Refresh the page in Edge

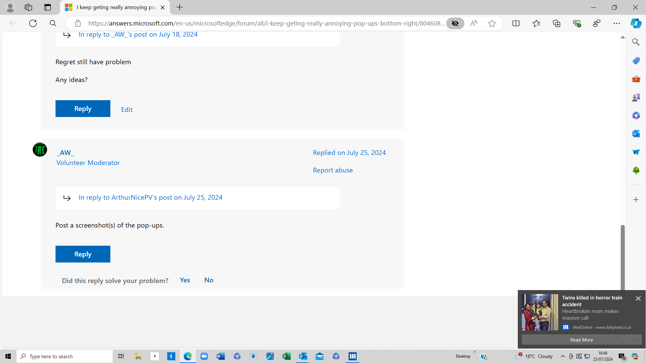click(x=33, y=23)
